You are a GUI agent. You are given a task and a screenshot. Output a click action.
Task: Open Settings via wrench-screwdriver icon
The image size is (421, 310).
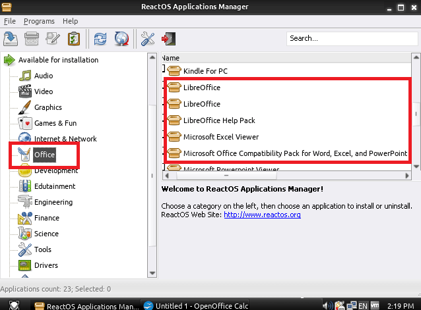pos(147,39)
